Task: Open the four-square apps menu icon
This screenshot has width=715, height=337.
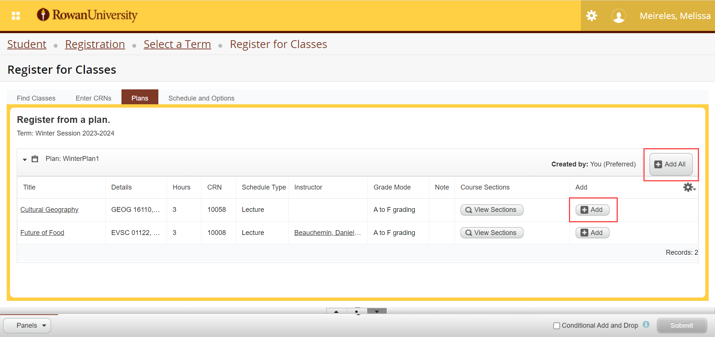Action: pyautogui.click(x=16, y=16)
